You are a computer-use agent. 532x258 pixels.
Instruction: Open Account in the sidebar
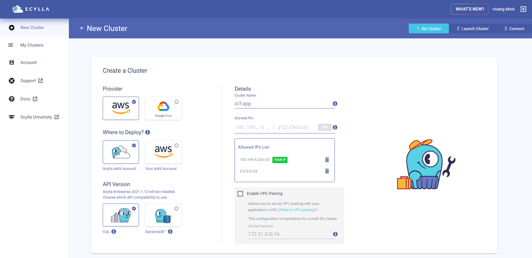click(34, 63)
